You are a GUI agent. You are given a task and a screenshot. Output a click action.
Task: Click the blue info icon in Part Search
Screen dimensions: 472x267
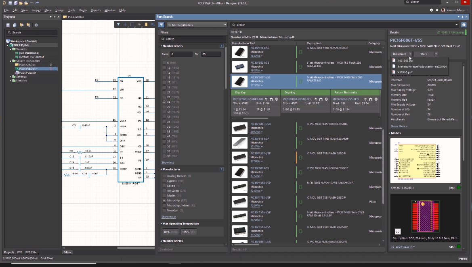464,25
